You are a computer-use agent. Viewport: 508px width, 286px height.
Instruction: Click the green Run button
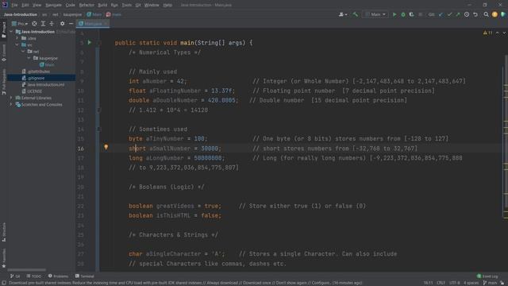394,14
